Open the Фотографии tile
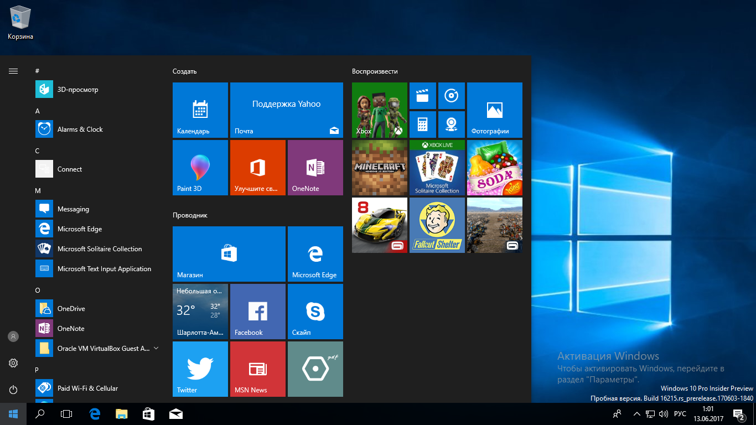This screenshot has width=756, height=425. coord(495,110)
